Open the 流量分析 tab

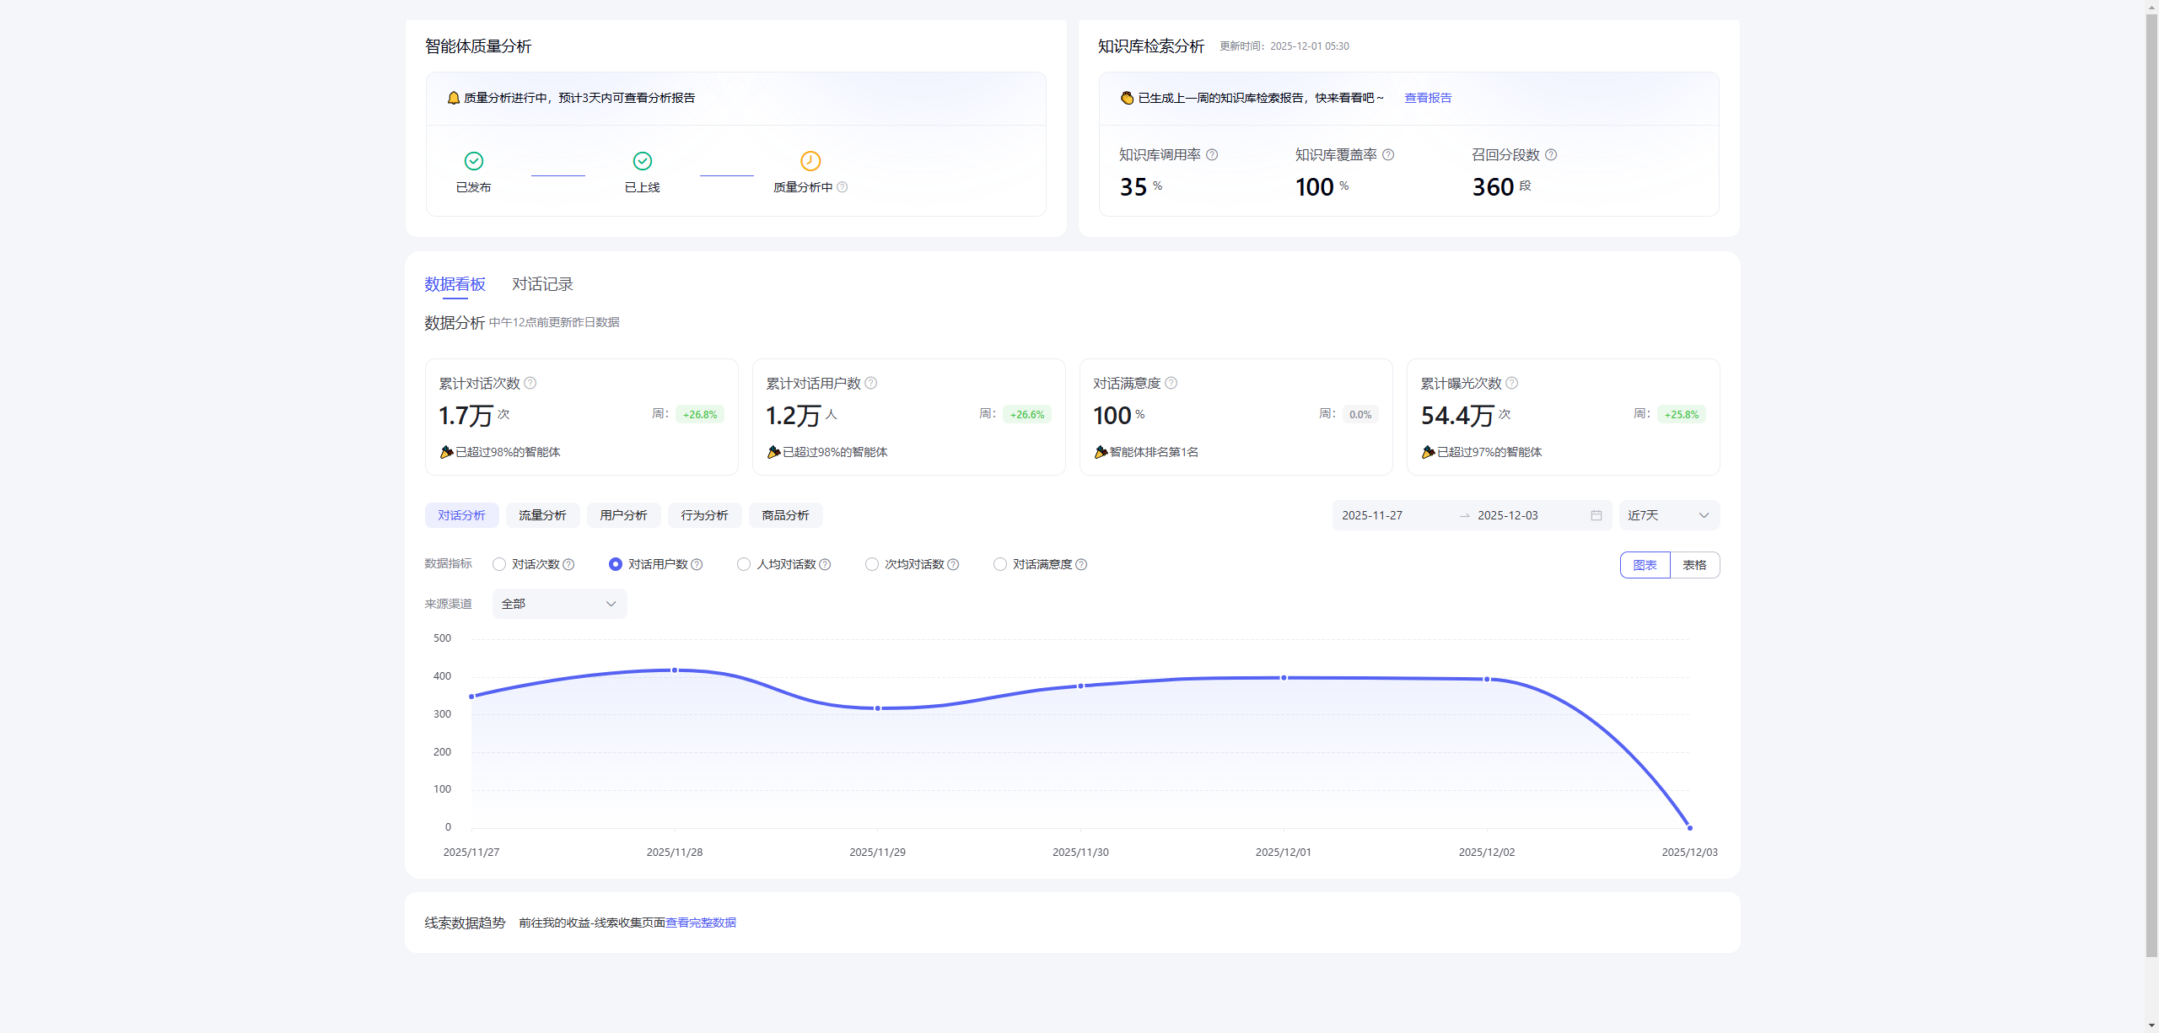[x=542, y=515]
